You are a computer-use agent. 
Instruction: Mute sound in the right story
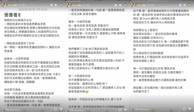coord(185,5)
